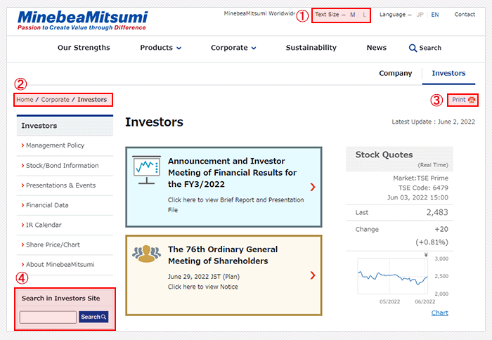This screenshot has width=492, height=340.
Task: Click the red arrow on the Shareholders Meeting card
Action: (313, 275)
